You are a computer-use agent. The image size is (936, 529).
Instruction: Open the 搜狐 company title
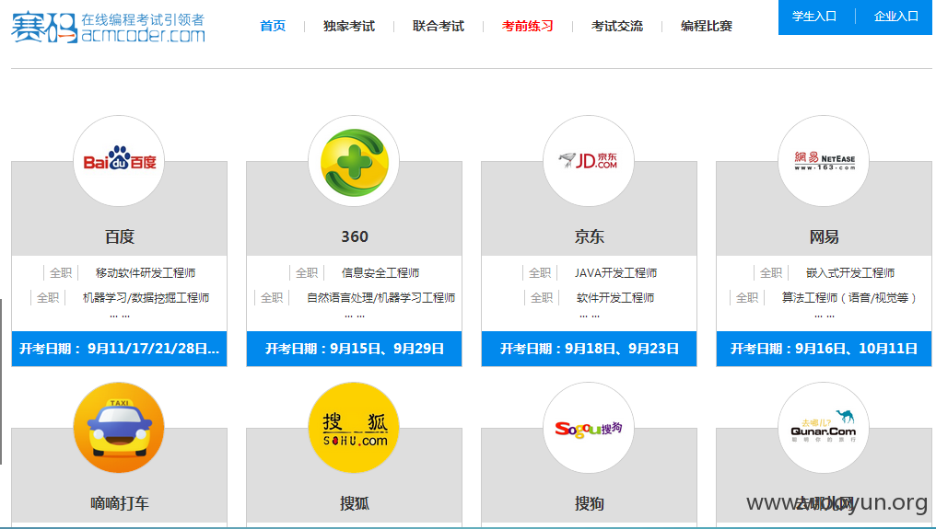(x=355, y=503)
